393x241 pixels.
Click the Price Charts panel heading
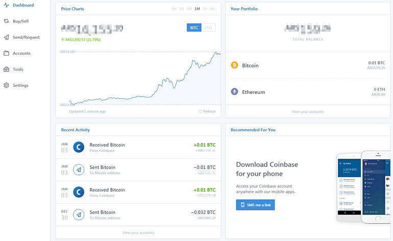tap(72, 9)
